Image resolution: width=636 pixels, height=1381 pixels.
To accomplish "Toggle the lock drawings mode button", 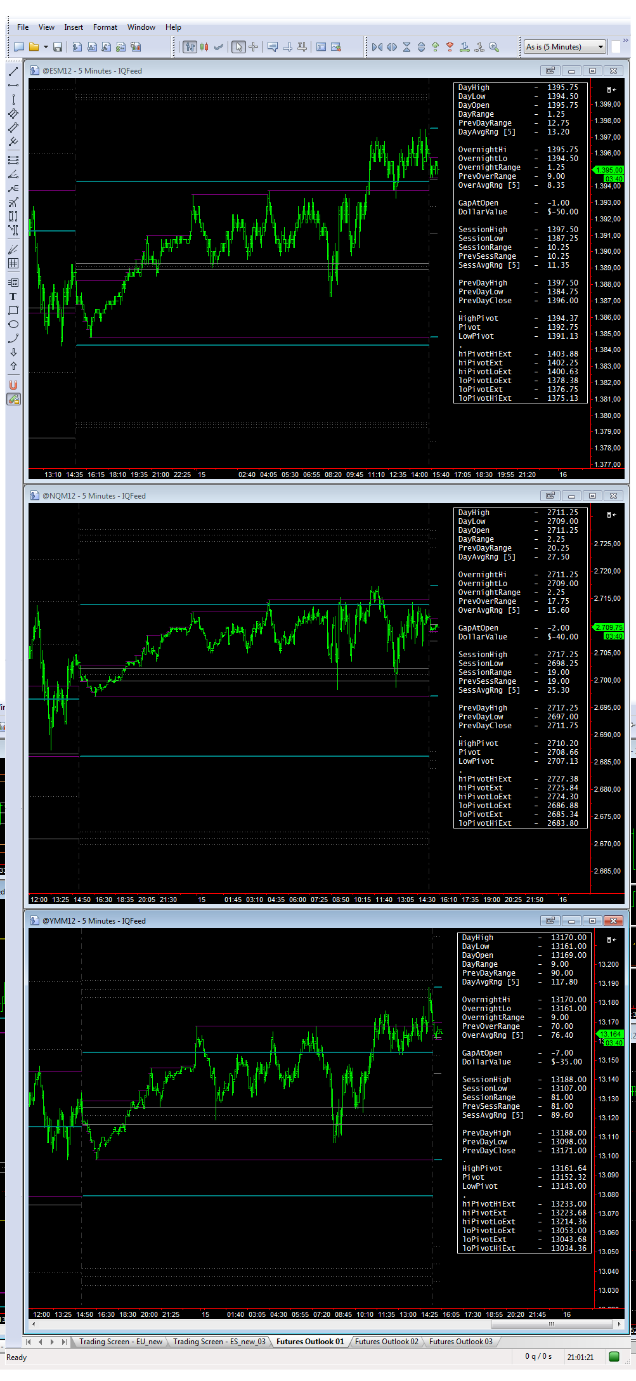I will pyautogui.click(x=13, y=399).
